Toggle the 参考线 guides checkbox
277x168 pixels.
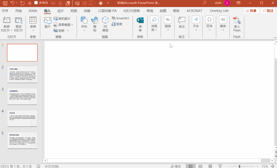(x=36, y=3)
